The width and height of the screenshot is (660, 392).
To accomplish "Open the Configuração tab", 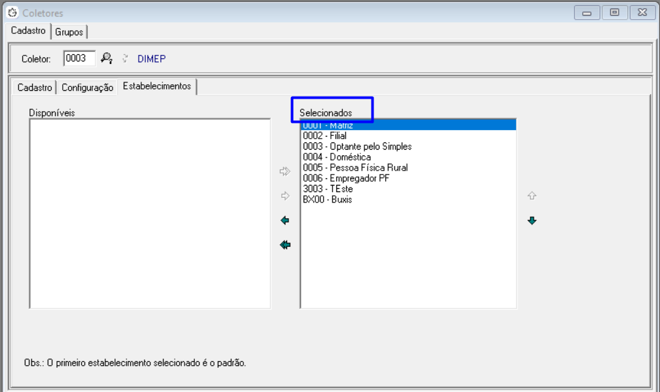I will click(87, 88).
